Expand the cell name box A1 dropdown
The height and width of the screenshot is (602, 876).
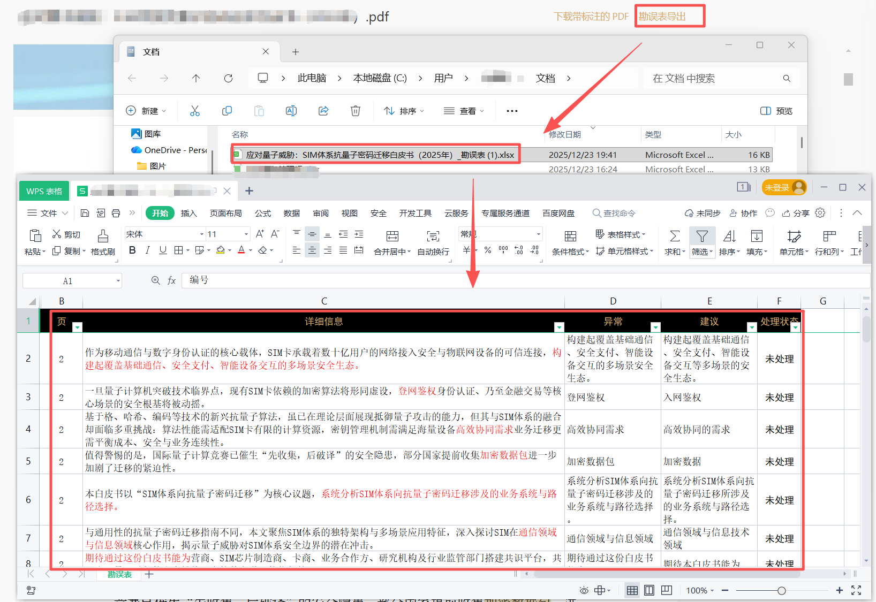[x=118, y=281]
